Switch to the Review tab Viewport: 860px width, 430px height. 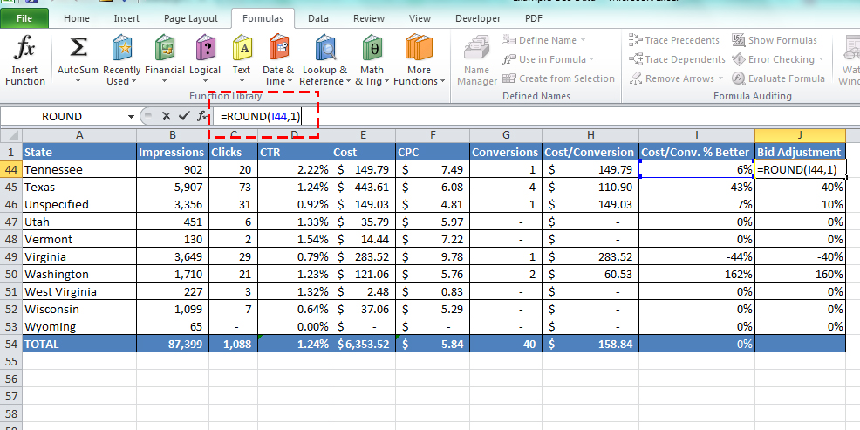click(x=369, y=18)
